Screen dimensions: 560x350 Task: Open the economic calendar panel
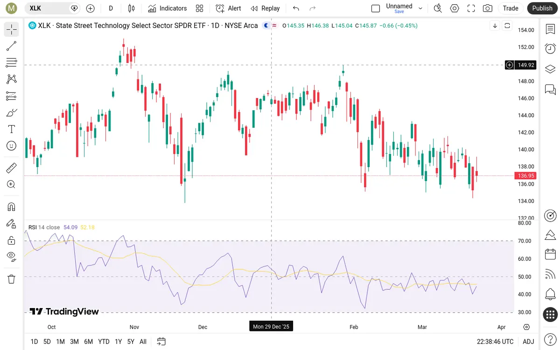point(550,254)
